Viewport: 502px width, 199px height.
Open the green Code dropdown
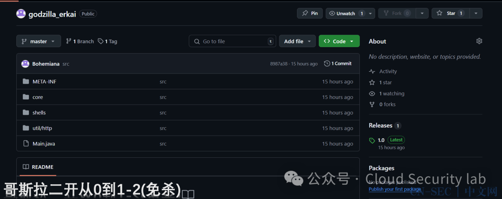point(339,41)
